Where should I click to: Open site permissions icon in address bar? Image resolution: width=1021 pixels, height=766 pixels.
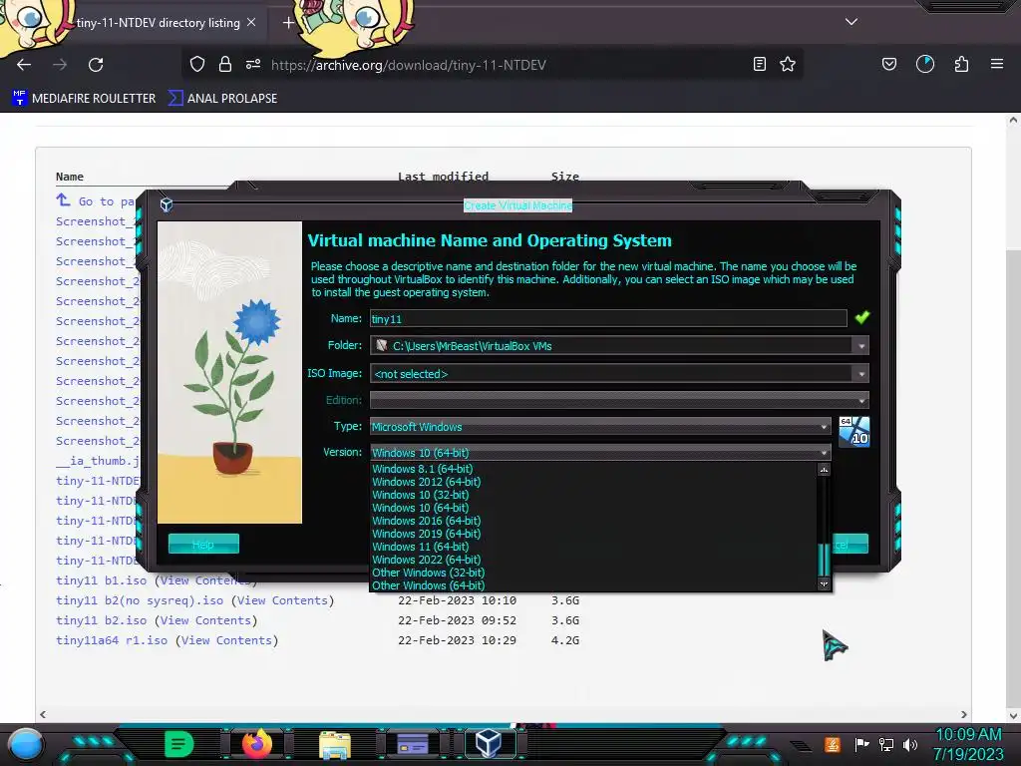(253, 64)
